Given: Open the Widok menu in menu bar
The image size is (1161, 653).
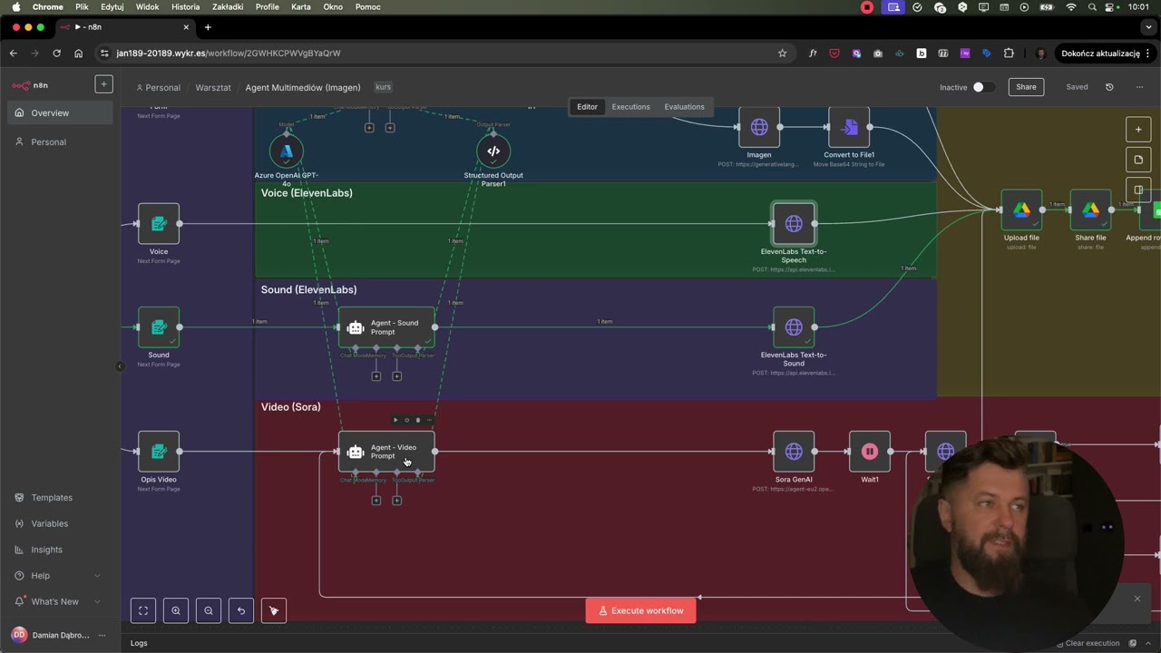Looking at the screenshot, I should click(x=147, y=7).
